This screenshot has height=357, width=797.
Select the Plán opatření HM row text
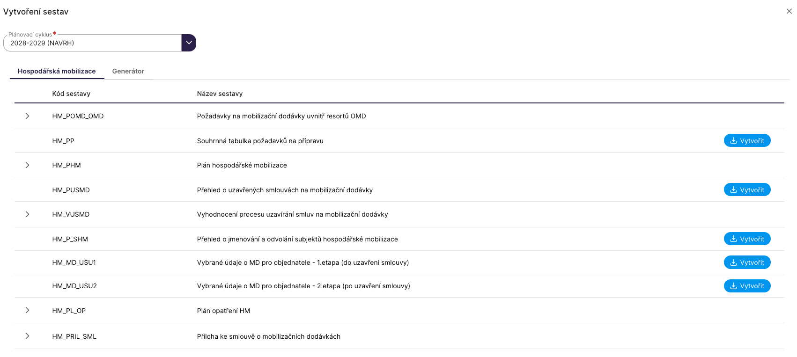223,311
